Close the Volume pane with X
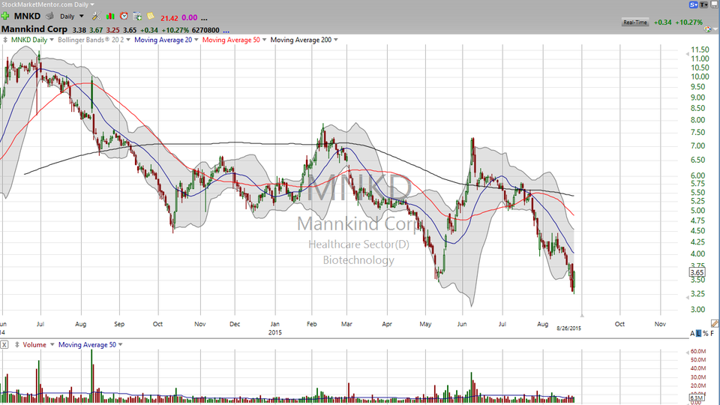The height and width of the screenshot is (405, 720). (x=4, y=345)
